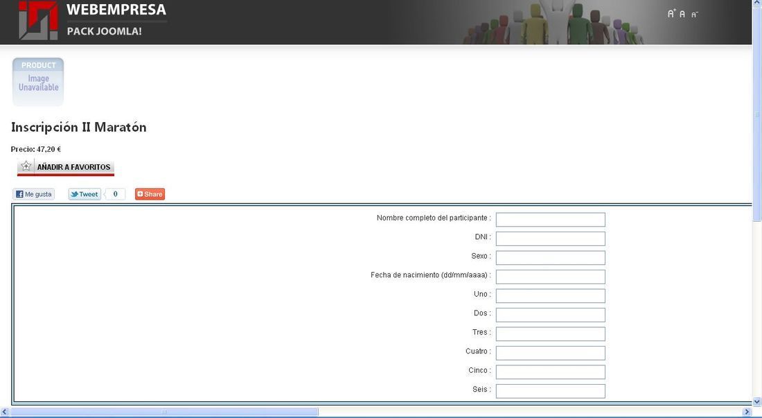Focus the Cuatro input field
The height and width of the screenshot is (418, 762).
click(550, 354)
